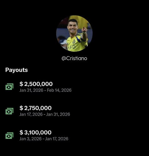149x156 pixels.
Task: Click the pointing hand in the profile photo
Action: coord(84,30)
